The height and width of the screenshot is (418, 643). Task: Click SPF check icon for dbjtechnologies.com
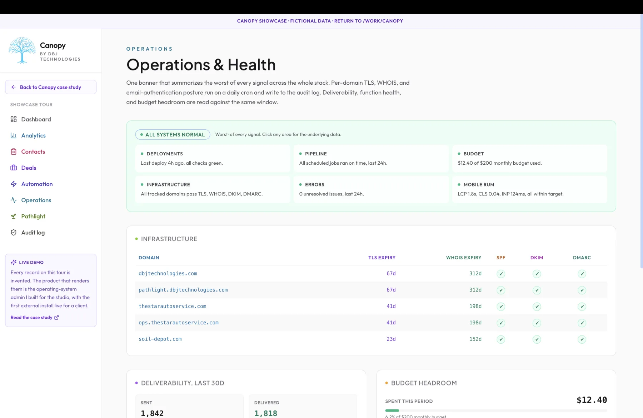501,274
